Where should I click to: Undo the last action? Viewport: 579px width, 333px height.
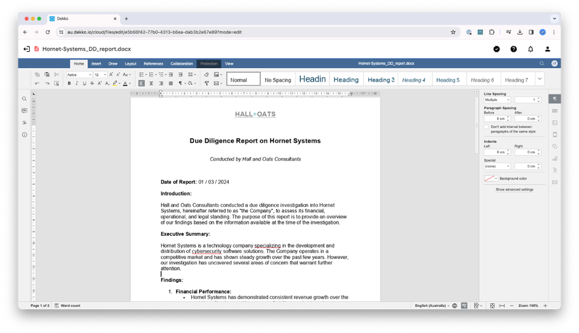[x=37, y=83]
